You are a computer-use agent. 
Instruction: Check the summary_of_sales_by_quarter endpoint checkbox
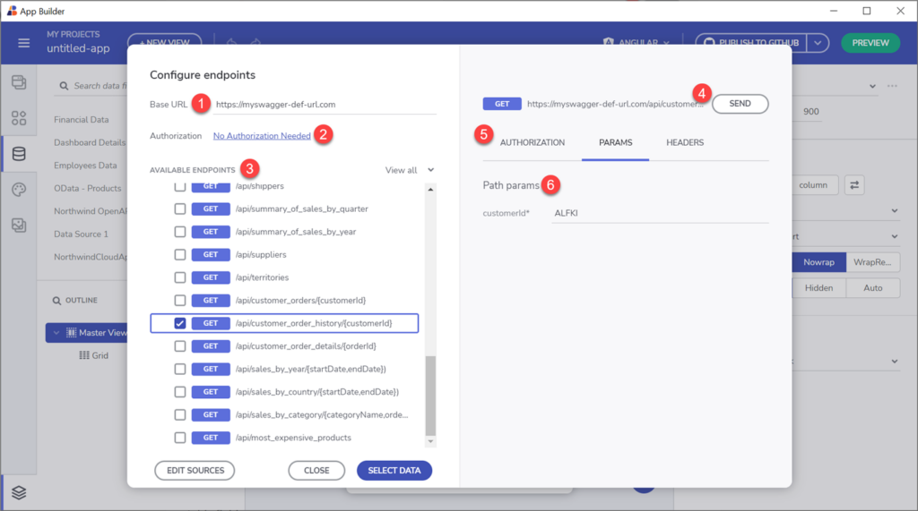(179, 209)
